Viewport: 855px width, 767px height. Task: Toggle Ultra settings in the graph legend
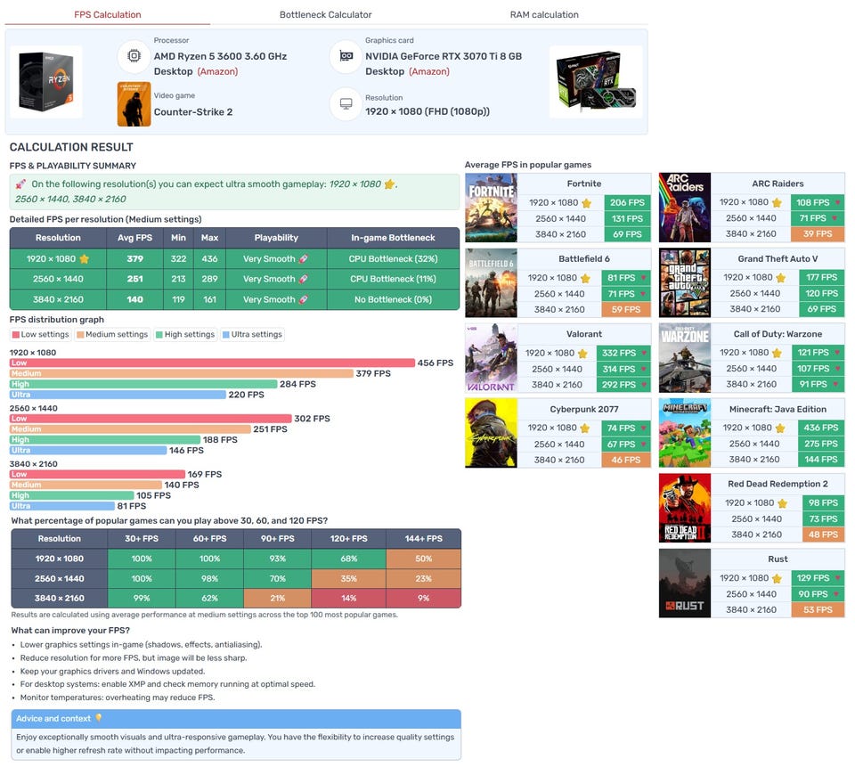(x=252, y=334)
